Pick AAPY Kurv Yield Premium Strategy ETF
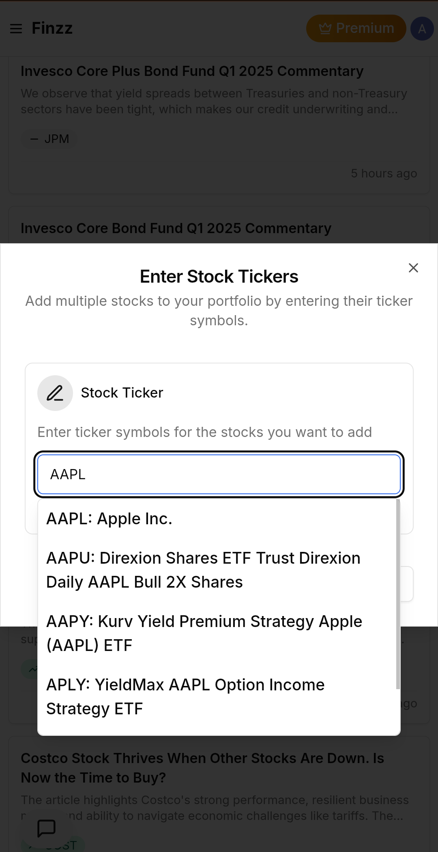This screenshot has height=852, width=438. (203, 633)
